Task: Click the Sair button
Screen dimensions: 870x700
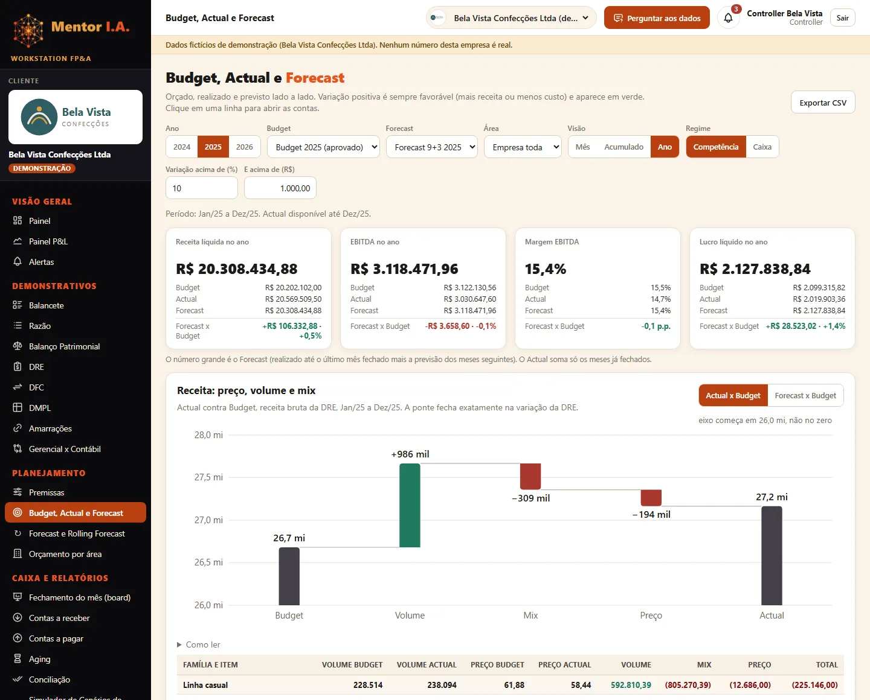Action: pyautogui.click(x=843, y=18)
